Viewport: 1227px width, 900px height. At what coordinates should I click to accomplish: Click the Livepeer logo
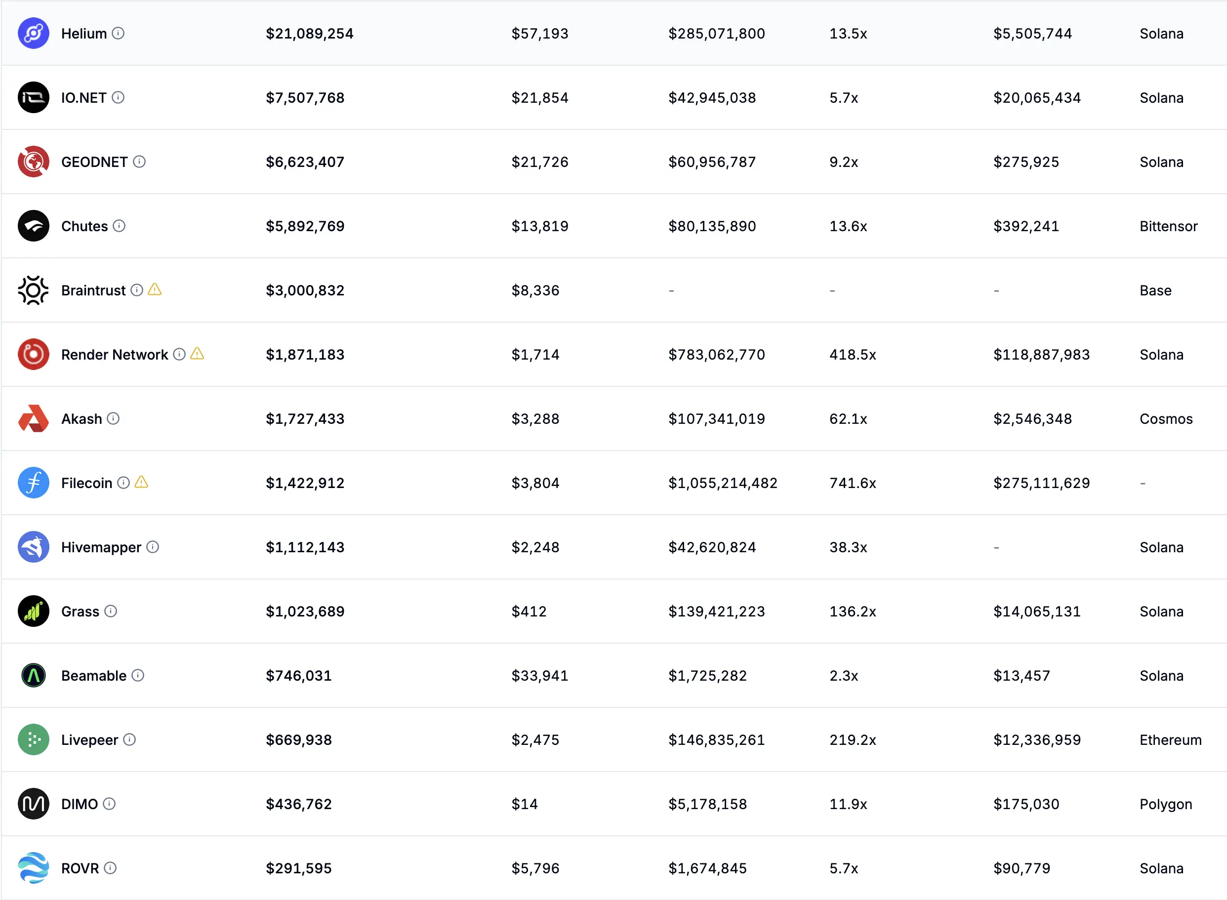[33, 739]
